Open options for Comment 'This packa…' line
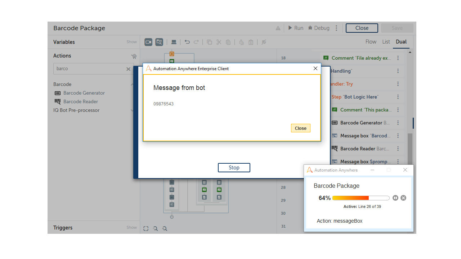This screenshot has height=259, width=461. 398,110
